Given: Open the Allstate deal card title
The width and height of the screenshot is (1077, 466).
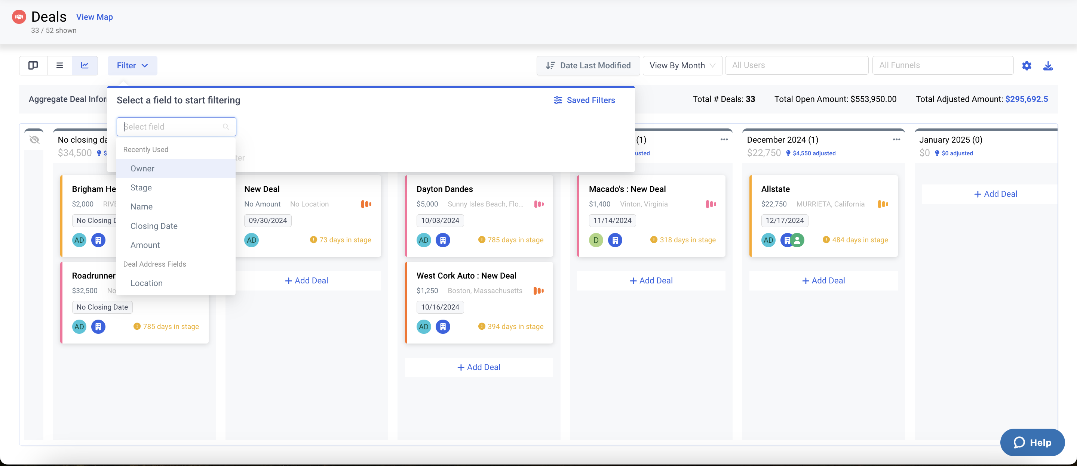Looking at the screenshot, I should (775, 189).
